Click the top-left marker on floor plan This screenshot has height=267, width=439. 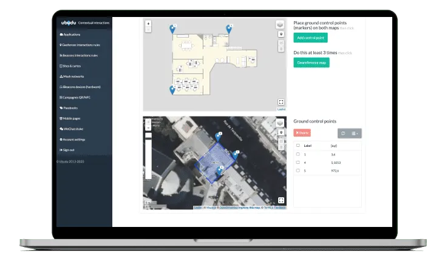172,29
